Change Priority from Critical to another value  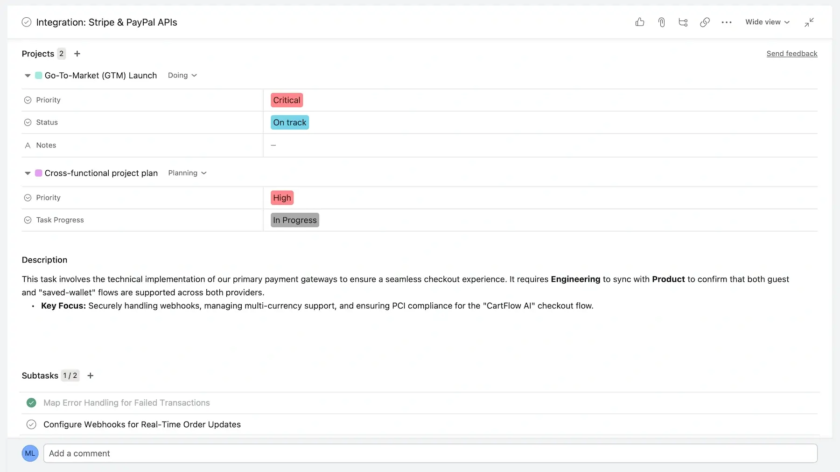point(287,100)
